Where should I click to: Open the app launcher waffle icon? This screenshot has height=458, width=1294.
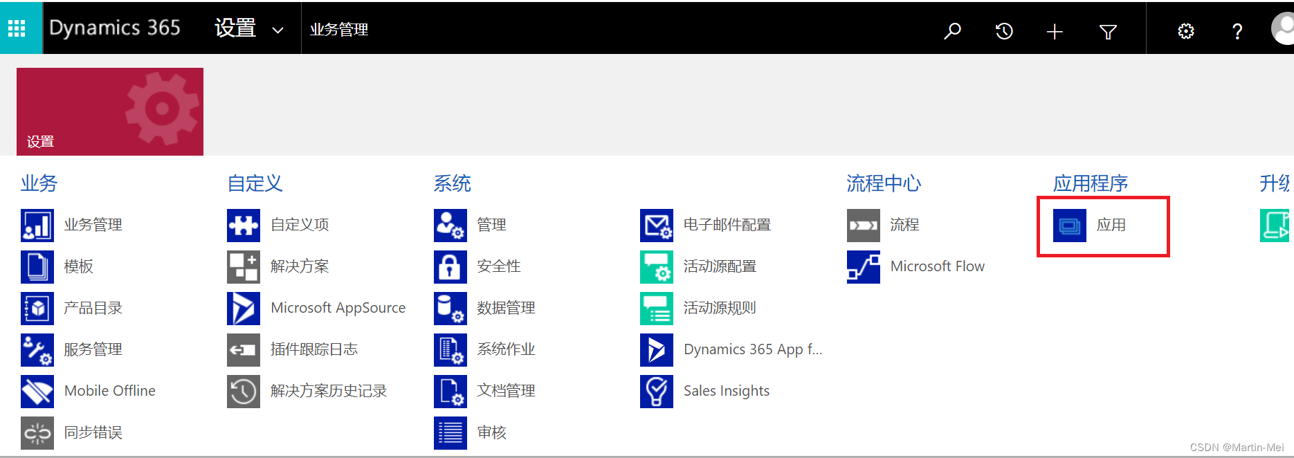pyautogui.click(x=17, y=28)
